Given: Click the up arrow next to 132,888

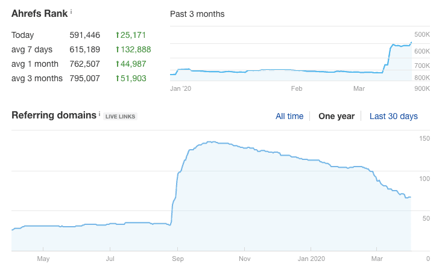Looking at the screenshot, I should (118, 49).
